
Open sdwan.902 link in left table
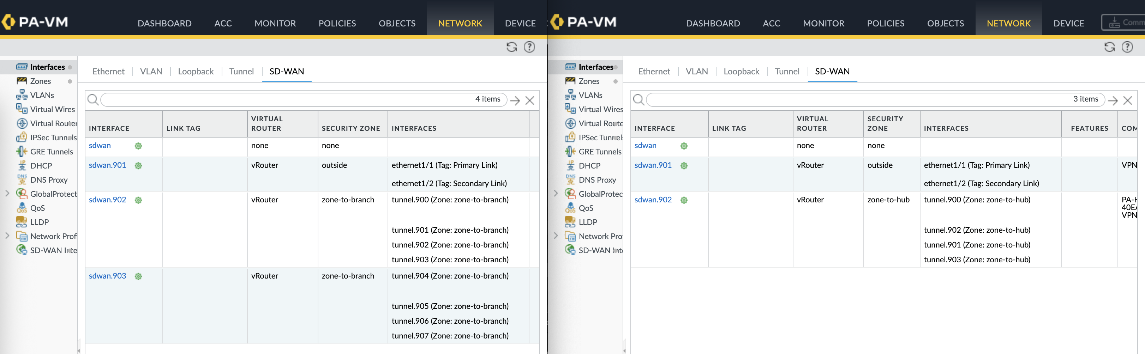click(108, 200)
